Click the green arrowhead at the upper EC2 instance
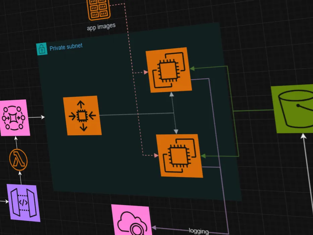The image size is (313, 235). (x=192, y=68)
